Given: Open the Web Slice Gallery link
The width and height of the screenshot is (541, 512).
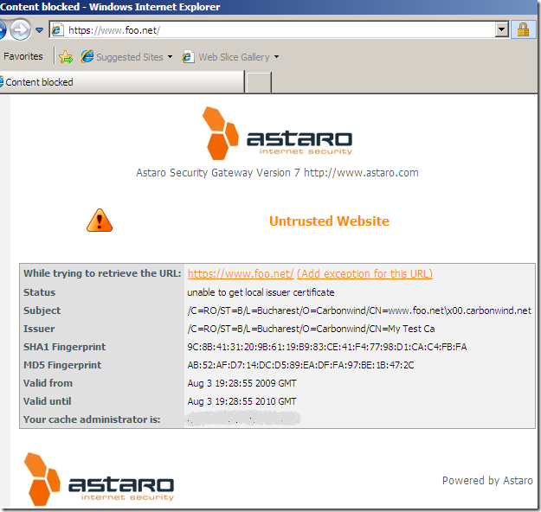Looking at the screenshot, I should [x=226, y=57].
